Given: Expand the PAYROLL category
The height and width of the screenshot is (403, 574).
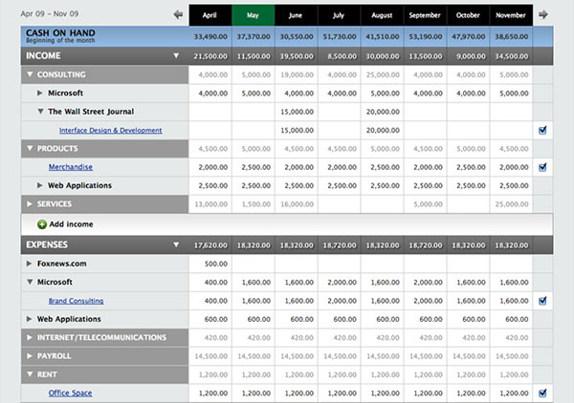Looking at the screenshot, I should (x=30, y=356).
